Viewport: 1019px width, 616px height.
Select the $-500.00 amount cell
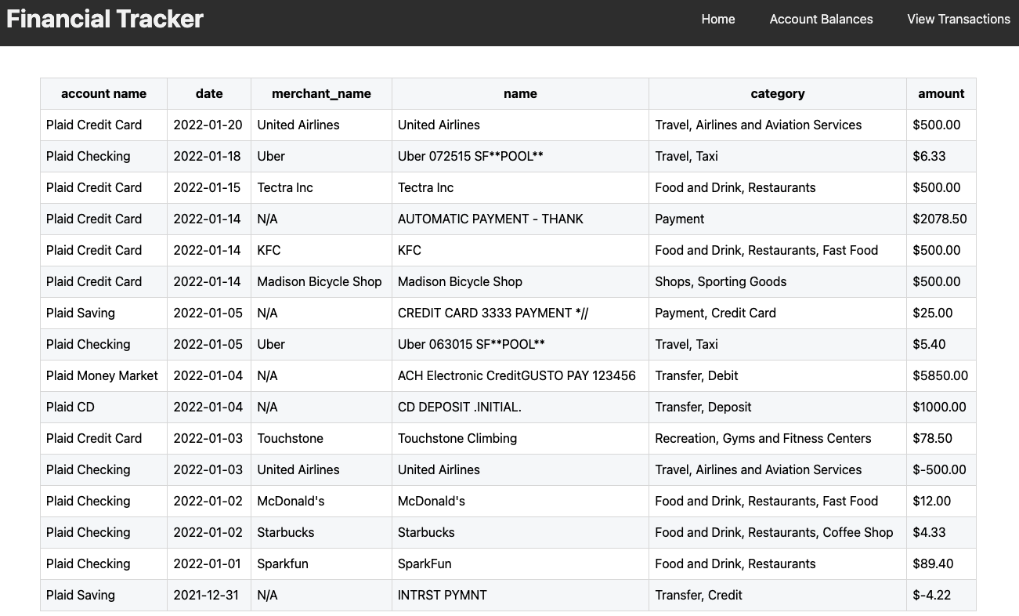pyautogui.click(x=941, y=469)
